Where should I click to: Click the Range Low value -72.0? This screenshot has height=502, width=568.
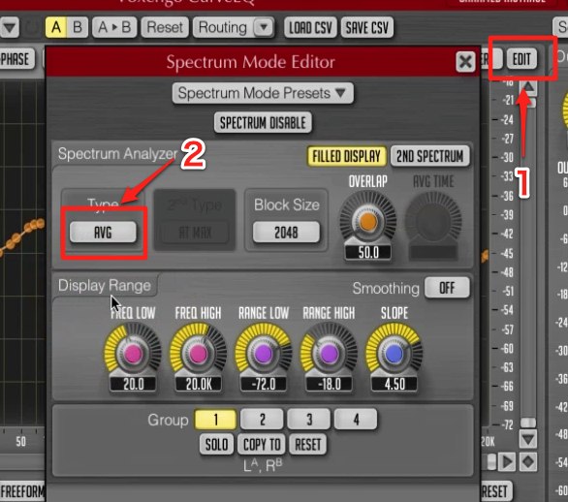pyautogui.click(x=264, y=384)
